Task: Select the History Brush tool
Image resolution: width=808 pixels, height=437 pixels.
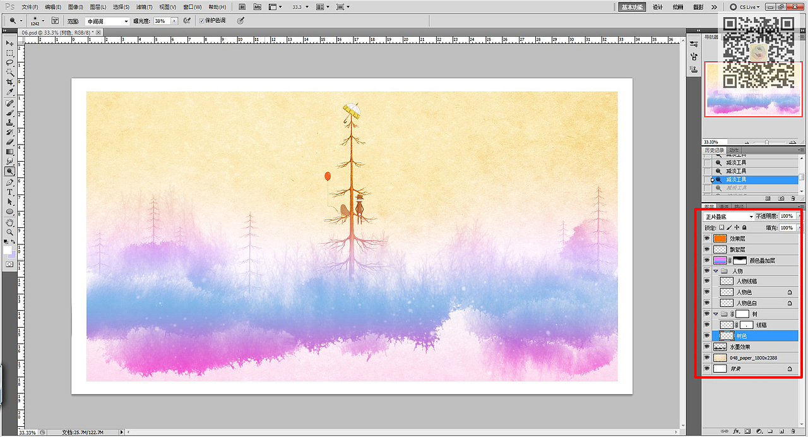Action: pos(9,132)
